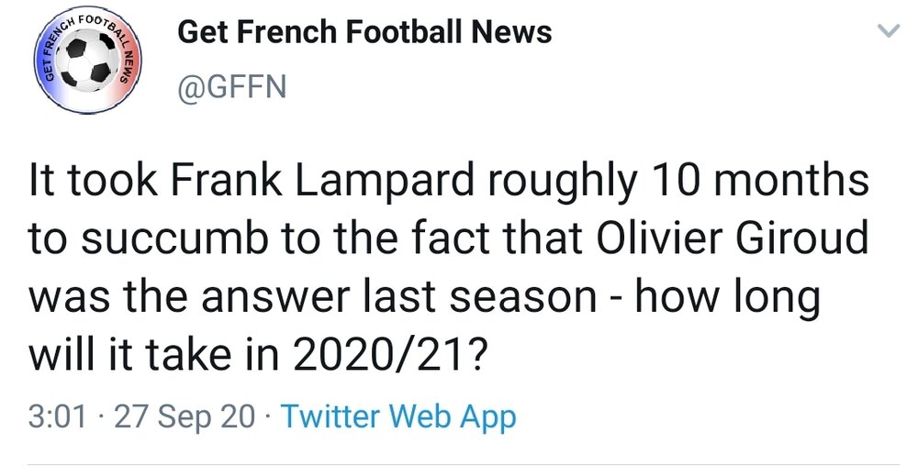Click the 27 Sep 20 date

click(x=185, y=417)
